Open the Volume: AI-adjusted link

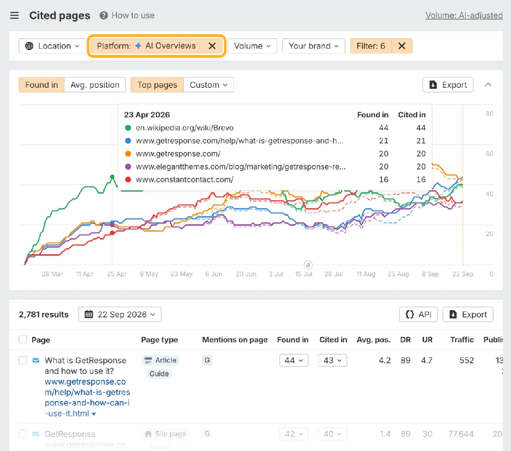tap(464, 15)
